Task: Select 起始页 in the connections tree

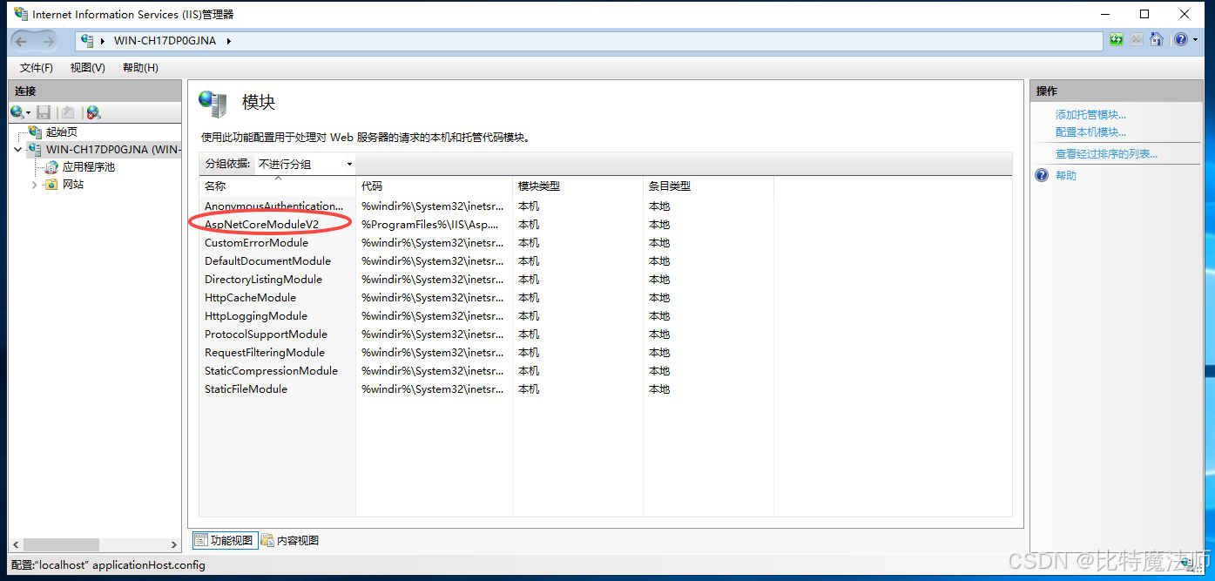Action: tap(62, 132)
